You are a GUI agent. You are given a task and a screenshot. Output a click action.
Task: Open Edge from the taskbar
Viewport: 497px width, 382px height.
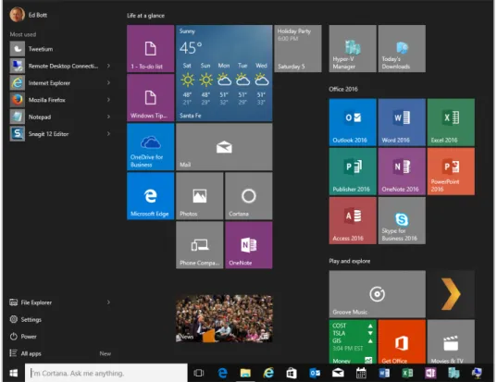coord(222,373)
